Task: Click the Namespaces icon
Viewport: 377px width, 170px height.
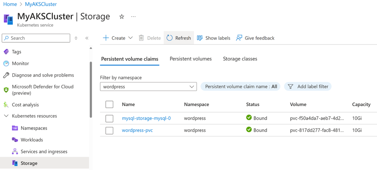Action: coord(15,128)
